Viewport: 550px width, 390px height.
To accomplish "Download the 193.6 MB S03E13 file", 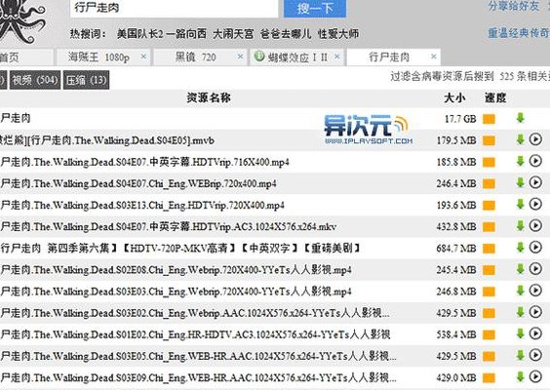I will coord(520,205).
